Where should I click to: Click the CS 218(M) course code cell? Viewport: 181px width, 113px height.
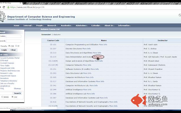click(x=53, y=61)
